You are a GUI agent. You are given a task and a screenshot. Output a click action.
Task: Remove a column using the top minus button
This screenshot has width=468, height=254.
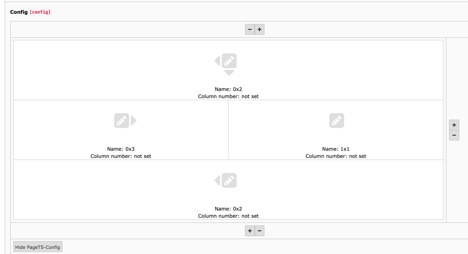250,29
